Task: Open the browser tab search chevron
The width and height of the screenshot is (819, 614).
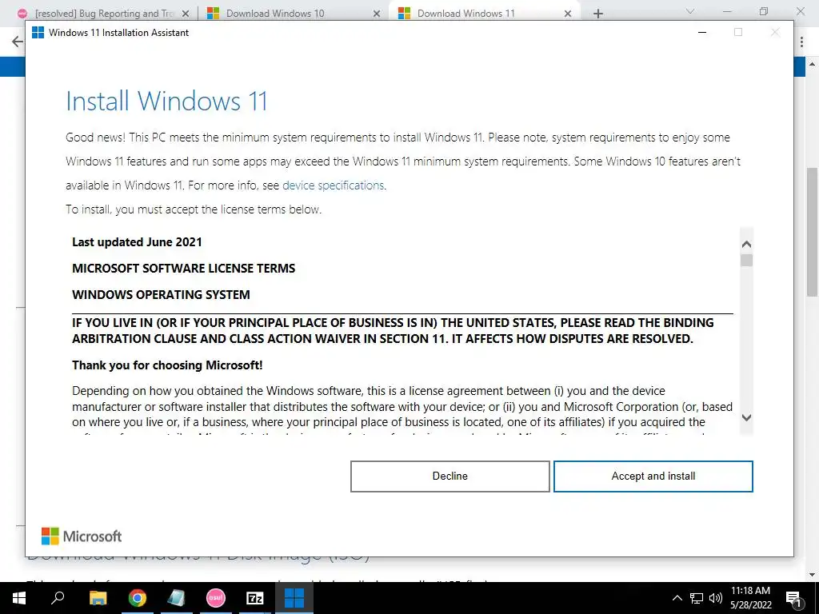Action: pos(690,11)
